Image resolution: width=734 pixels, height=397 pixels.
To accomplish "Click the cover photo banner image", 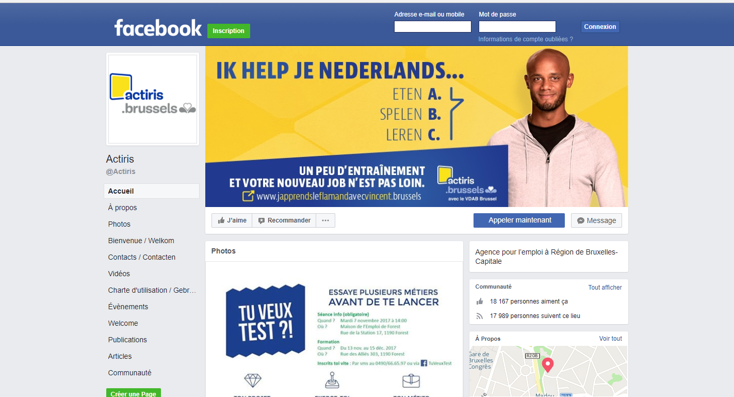I will coord(417,126).
